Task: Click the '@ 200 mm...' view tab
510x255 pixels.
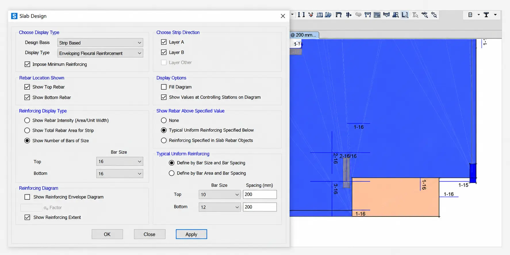Action: pyautogui.click(x=304, y=35)
